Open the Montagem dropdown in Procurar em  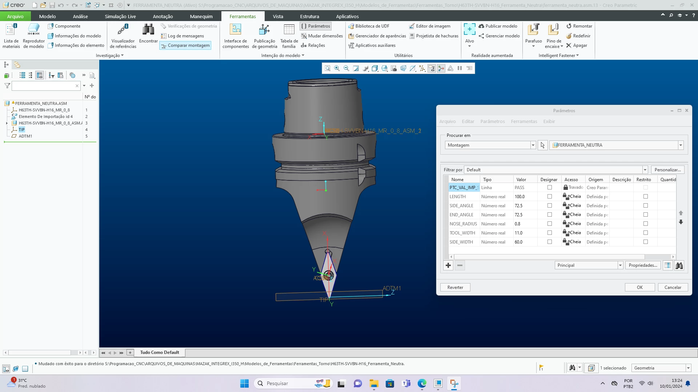(533, 145)
